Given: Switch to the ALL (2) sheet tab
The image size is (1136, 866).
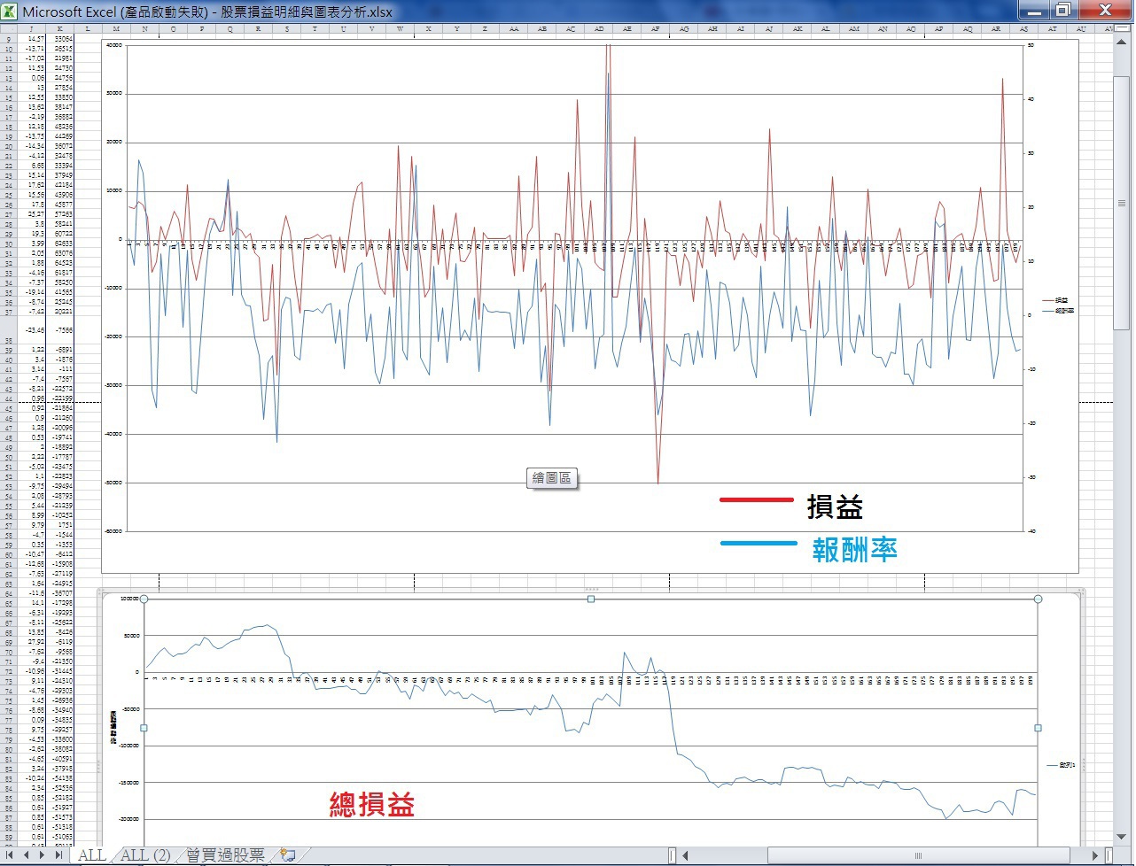Looking at the screenshot, I should click(x=145, y=855).
